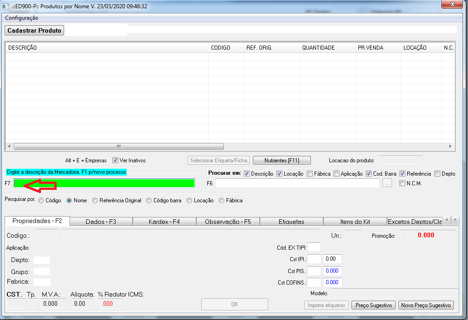Toggle the Ver Inativos checkbox
The width and height of the screenshot is (468, 320).
tap(115, 160)
